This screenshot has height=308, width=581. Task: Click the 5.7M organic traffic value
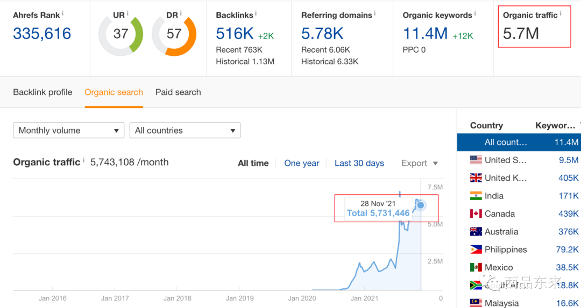point(521,34)
